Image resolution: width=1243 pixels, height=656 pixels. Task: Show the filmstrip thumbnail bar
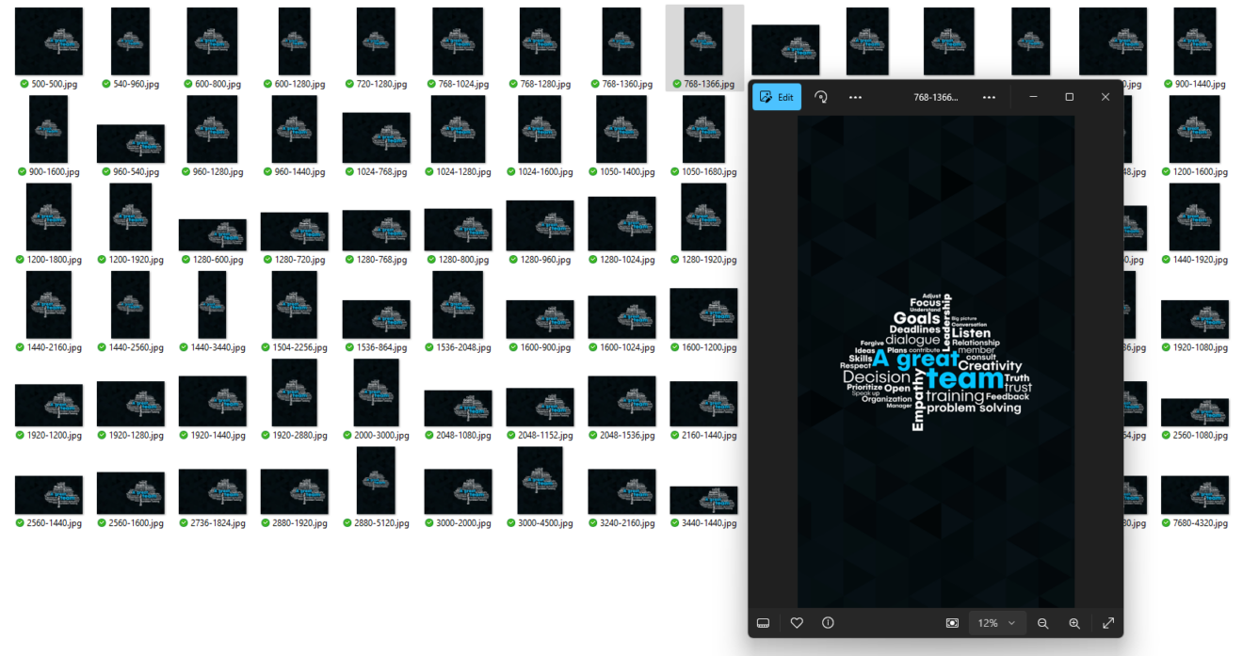(763, 622)
